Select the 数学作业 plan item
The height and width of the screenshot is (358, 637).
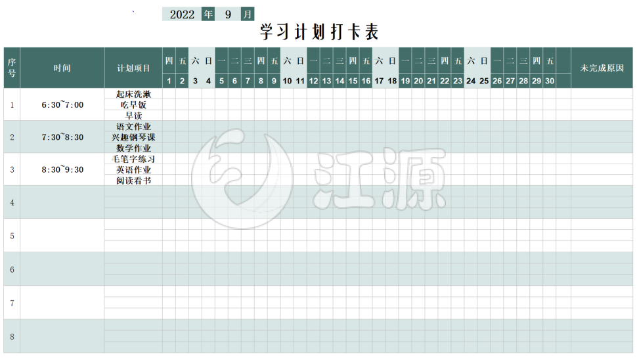click(133, 148)
